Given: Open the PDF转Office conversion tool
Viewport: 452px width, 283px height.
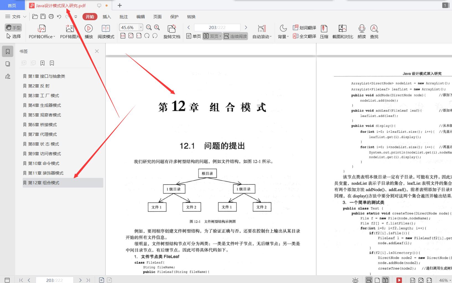Looking at the screenshot, I should click(41, 31).
